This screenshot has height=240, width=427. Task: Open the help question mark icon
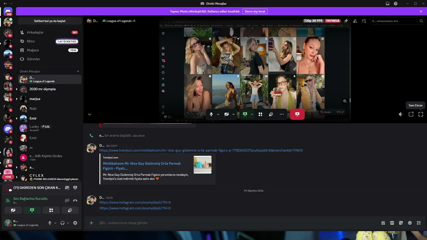(x=396, y=4)
